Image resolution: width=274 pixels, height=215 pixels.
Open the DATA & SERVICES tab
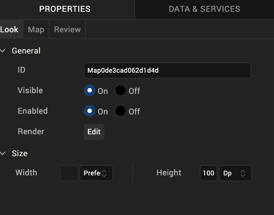click(x=204, y=9)
